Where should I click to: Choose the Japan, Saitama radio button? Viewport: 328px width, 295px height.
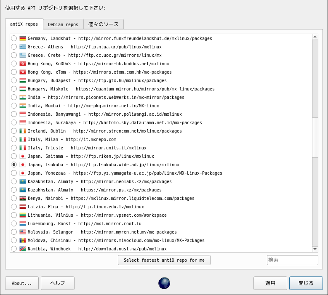pos(14,156)
